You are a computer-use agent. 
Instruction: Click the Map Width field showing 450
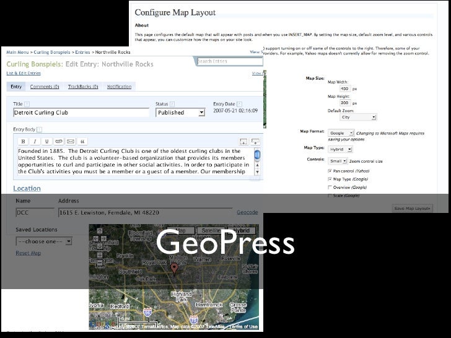[345, 89]
